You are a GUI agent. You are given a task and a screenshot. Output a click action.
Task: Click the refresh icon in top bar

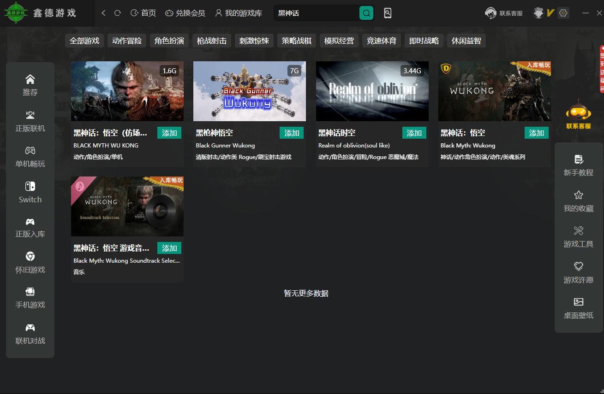click(118, 13)
